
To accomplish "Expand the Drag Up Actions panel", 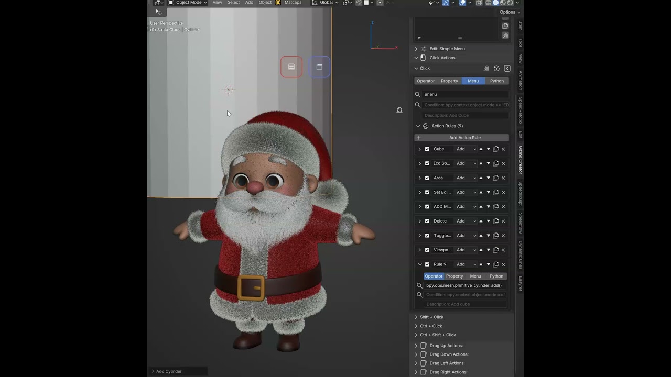I will pos(446,346).
